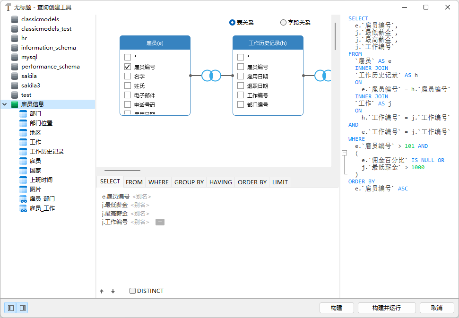The image size is (459, 318).
Task: Check the 名字 checkbox in 雇员 table
Action: [x=126, y=76]
